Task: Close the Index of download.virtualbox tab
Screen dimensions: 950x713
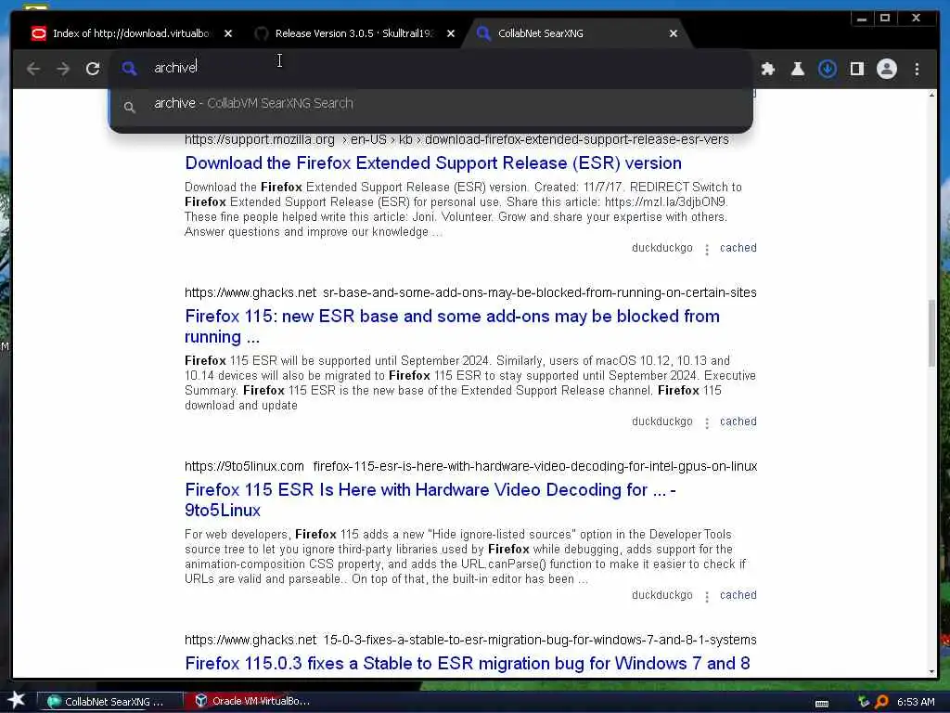Action: 228,33
